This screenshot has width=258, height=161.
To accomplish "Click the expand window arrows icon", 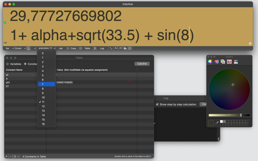I will (111, 48).
